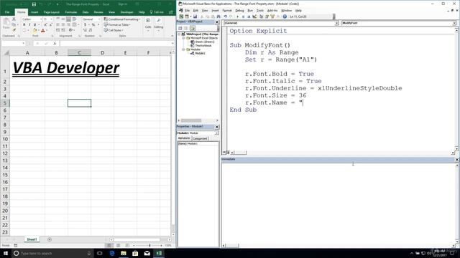Click the Undo icon in VBA toolbar
The height and width of the screenshot is (258, 460).
(225, 16)
